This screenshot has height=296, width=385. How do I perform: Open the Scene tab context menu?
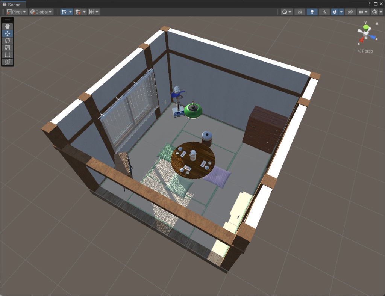[x=370, y=3]
